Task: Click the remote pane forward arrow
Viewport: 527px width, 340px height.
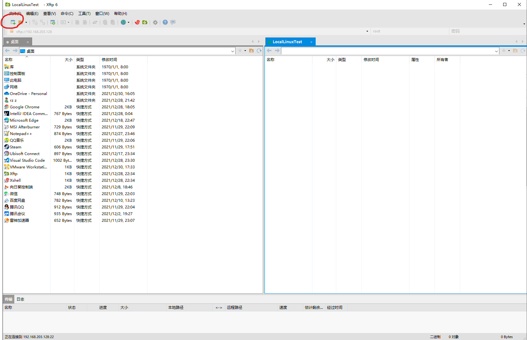Action: (x=277, y=51)
